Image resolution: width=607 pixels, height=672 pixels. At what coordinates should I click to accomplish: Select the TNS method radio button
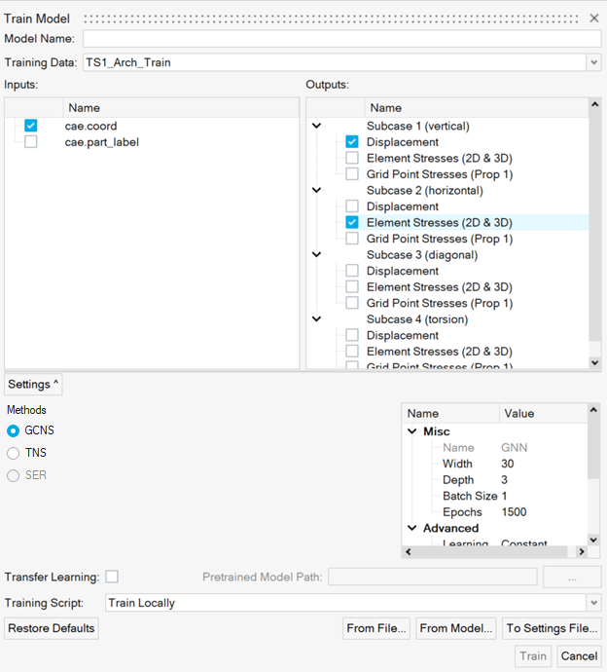click(14, 453)
